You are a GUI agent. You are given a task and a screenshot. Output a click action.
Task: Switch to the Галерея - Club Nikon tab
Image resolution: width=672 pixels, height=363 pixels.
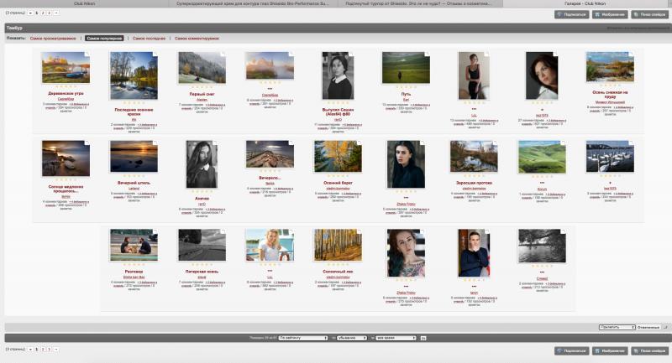point(587,3)
